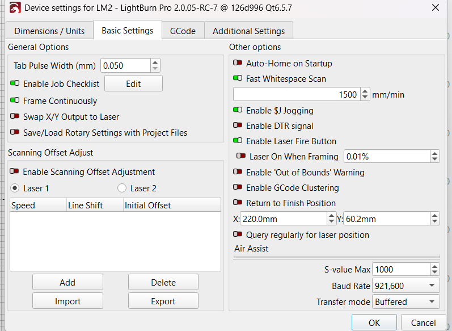Close the Device settings dialog

(436, 8)
